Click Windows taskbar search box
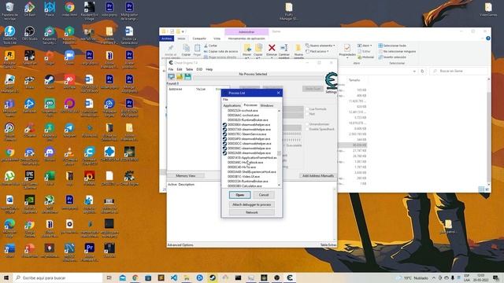The height and width of the screenshot is (283, 504). (x=57, y=277)
